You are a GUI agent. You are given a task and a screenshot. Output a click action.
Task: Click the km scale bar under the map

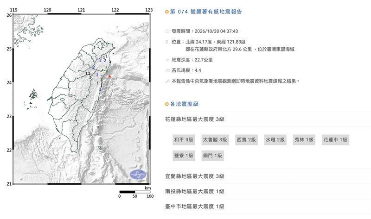click(135, 192)
